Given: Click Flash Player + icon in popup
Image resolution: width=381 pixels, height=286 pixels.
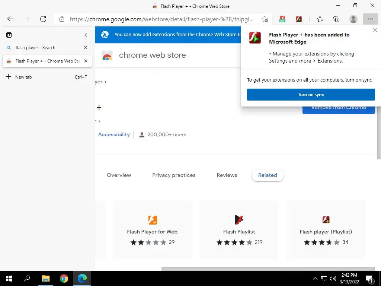Looking at the screenshot, I should coord(255,38).
